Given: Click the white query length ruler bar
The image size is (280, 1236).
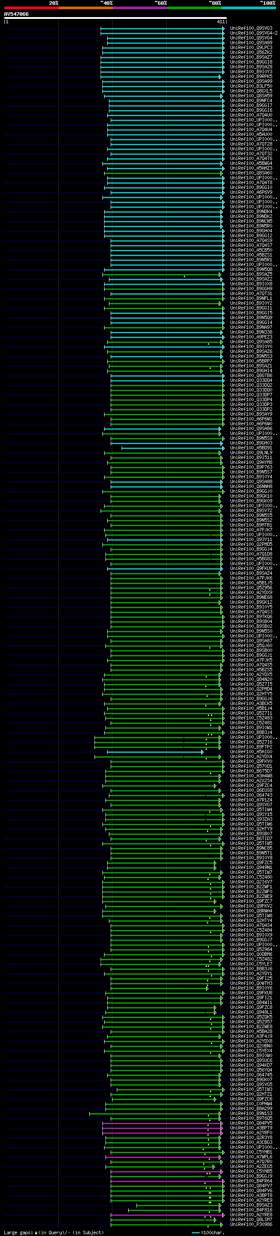Looking at the screenshot, I should coord(115,18).
